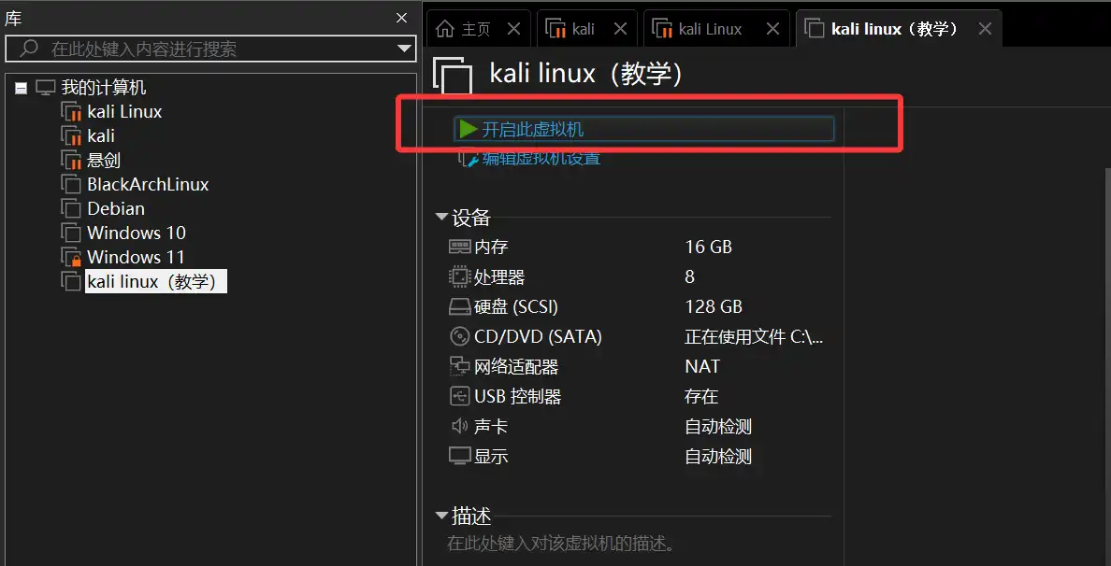Open the USB controller icon
The image size is (1111, 566).
(460, 396)
